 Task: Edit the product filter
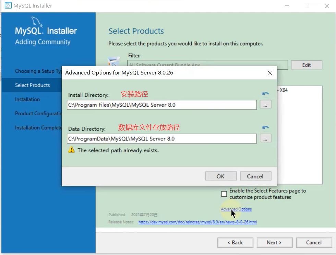(307, 65)
